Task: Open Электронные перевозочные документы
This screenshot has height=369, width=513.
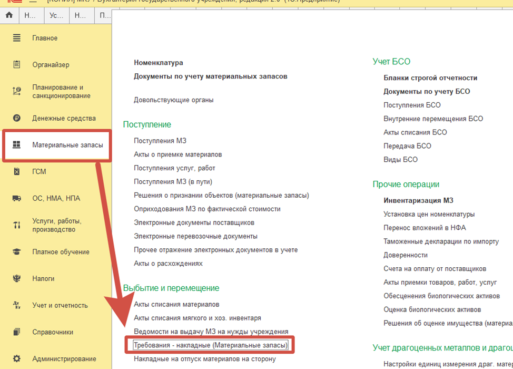Action: click(x=195, y=236)
